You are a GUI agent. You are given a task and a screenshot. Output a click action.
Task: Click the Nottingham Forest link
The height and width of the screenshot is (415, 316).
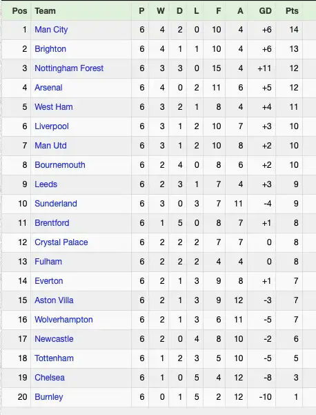pos(69,68)
